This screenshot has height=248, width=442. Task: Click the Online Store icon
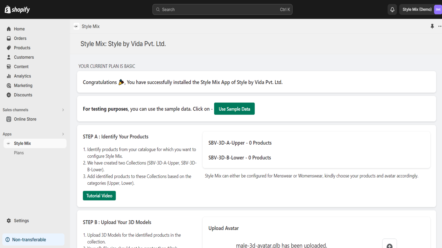pos(9,119)
